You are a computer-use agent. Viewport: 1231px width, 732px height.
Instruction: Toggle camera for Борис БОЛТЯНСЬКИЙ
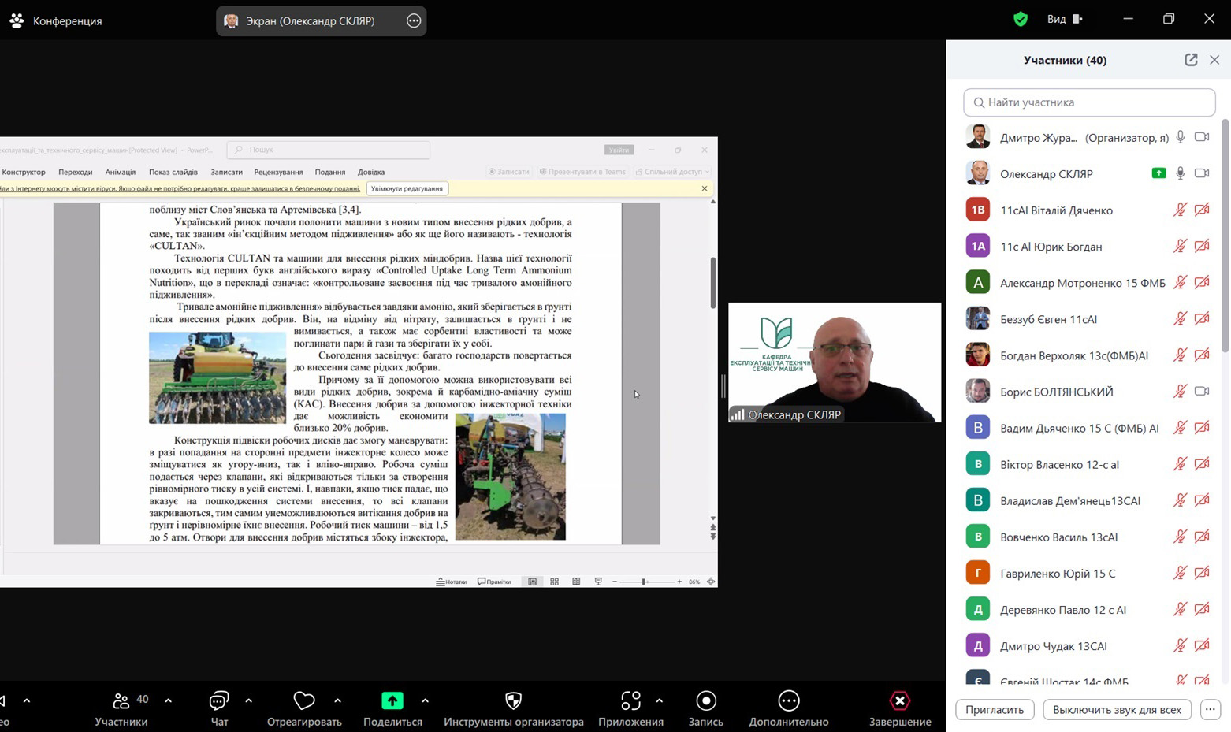coord(1201,392)
